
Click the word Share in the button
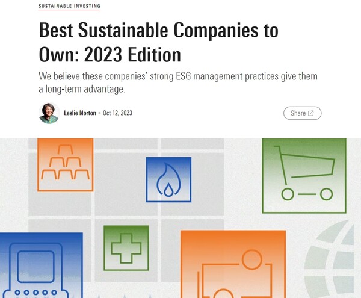coord(298,113)
